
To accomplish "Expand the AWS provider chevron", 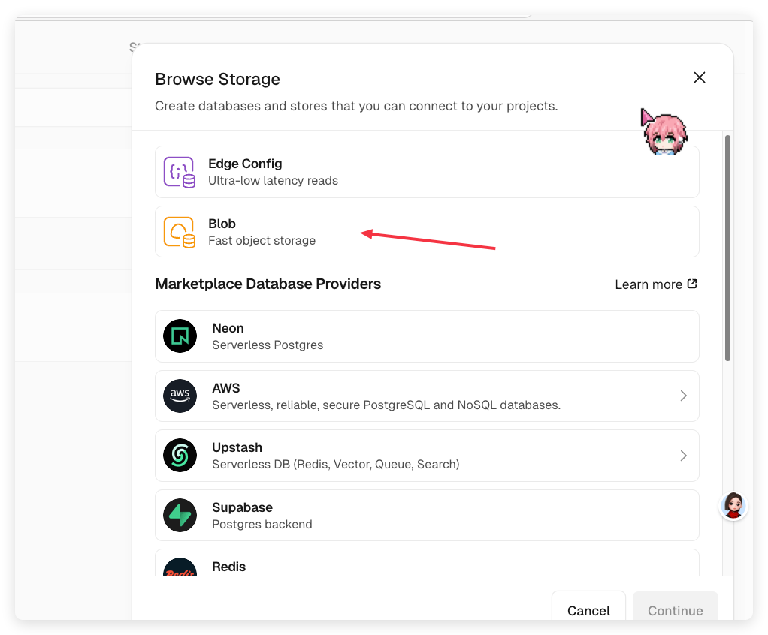I will (683, 396).
